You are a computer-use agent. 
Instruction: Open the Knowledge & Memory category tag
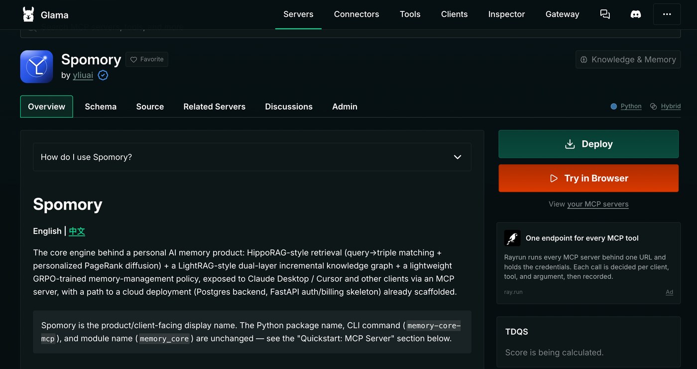pos(628,59)
